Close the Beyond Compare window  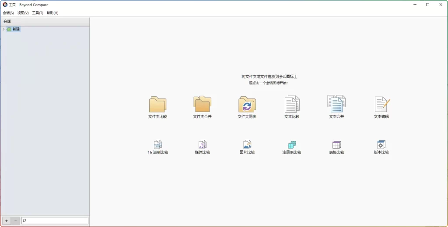coord(441,4)
